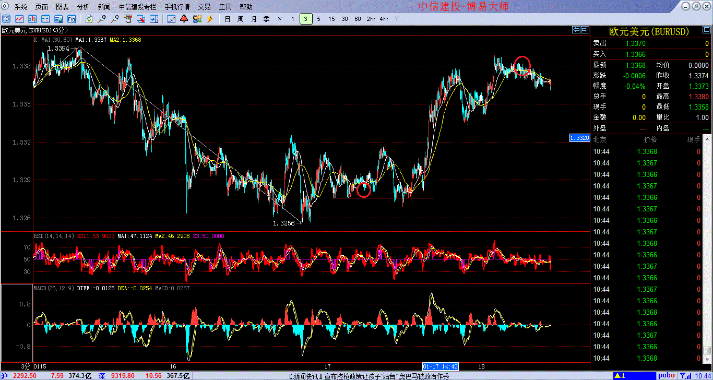Click the 卖出 price 1.3370

635,44
